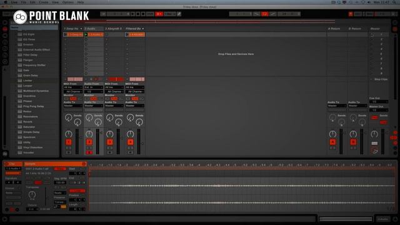This screenshot has height=225, width=400.
Task: Click the Sample box round toggle icon
Action: pos(84,164)
